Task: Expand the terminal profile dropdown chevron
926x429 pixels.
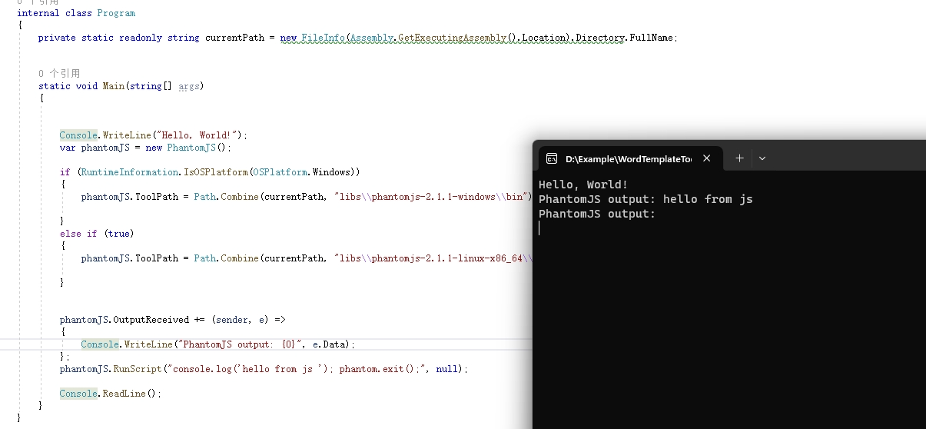Action: pyautogui.click(x=762, y=158)
